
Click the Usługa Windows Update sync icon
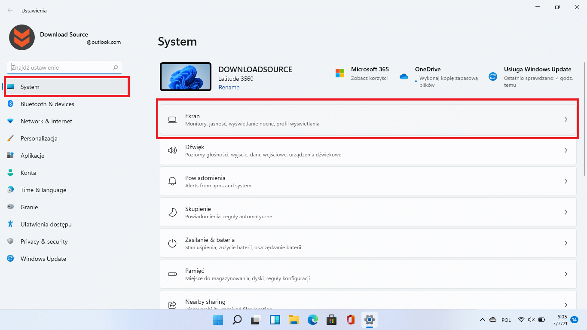point(493,76)
